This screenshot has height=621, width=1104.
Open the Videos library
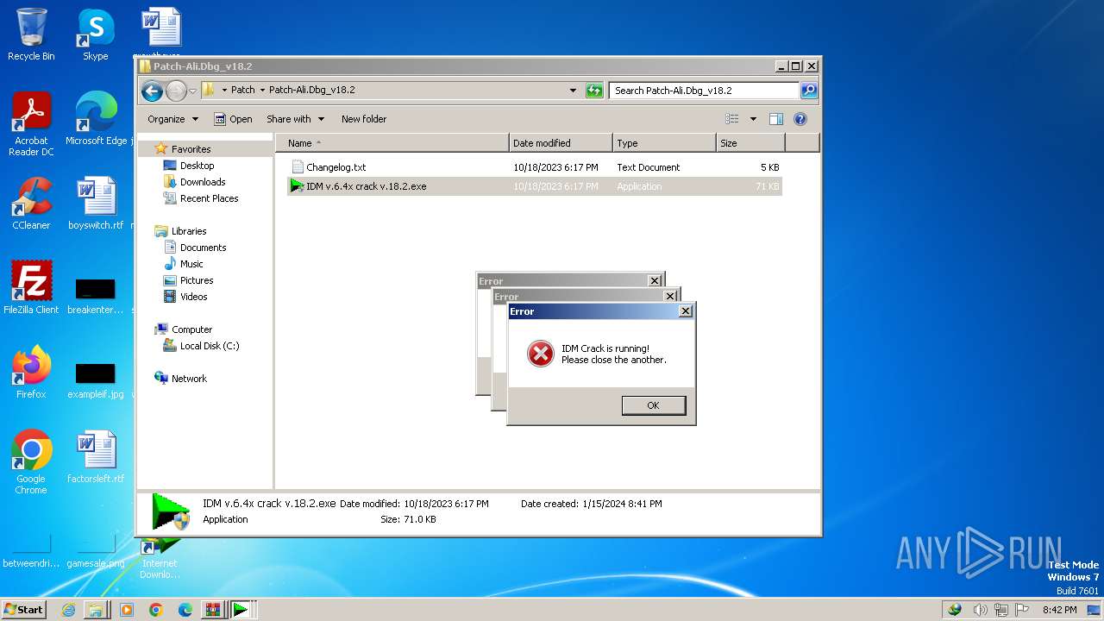point(193,297)
